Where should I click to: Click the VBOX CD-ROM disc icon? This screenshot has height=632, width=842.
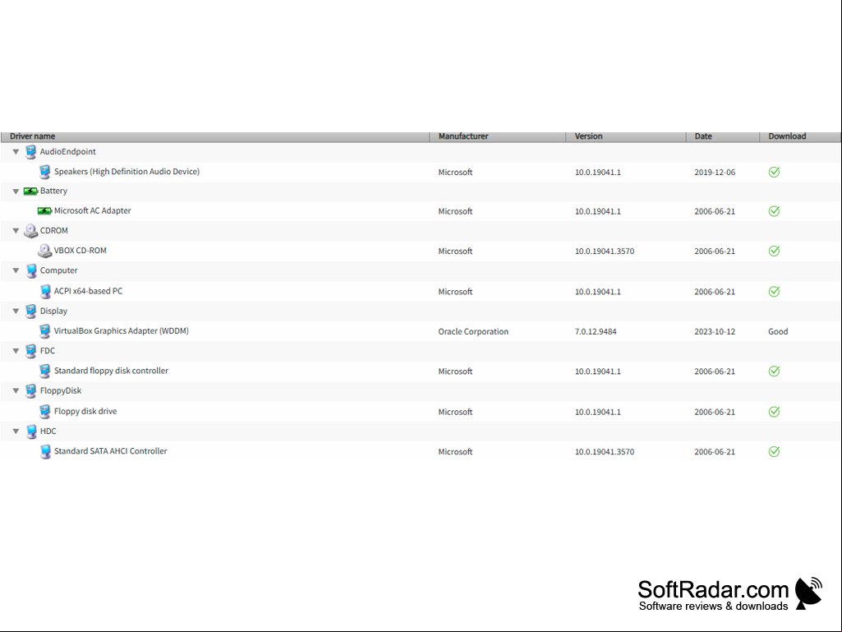point(44,251)
